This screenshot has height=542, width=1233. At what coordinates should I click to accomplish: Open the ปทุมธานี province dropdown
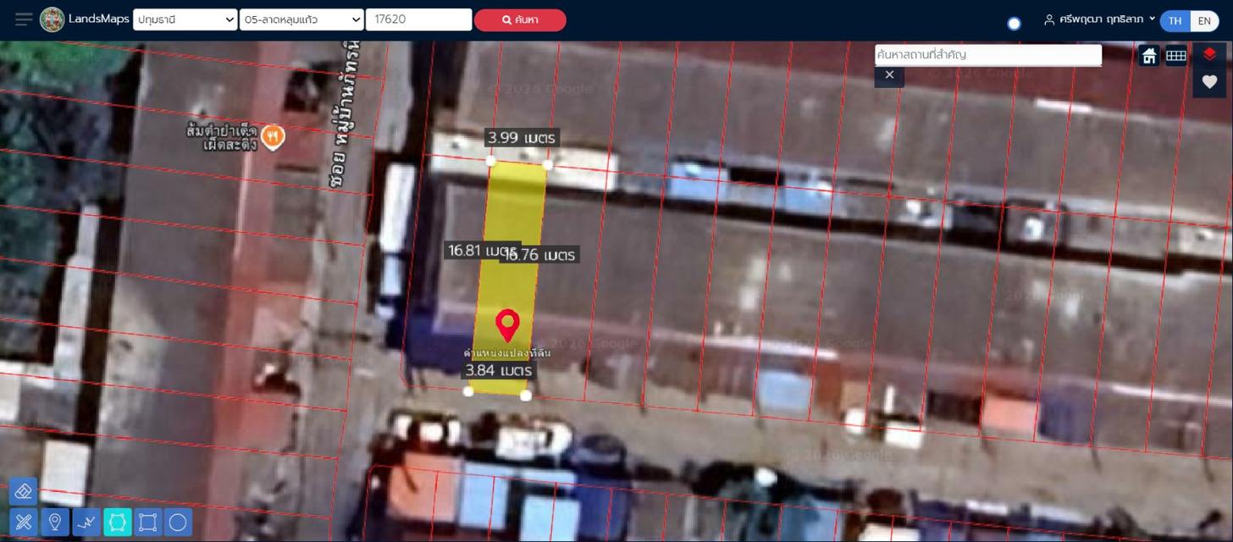pyautogui.click(x=185, y=19)
